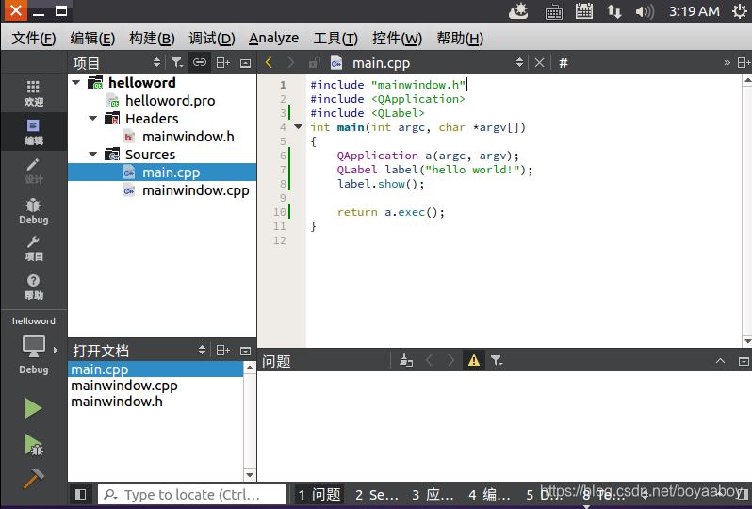Toggle the left sidebar visibility

[81, 494]
